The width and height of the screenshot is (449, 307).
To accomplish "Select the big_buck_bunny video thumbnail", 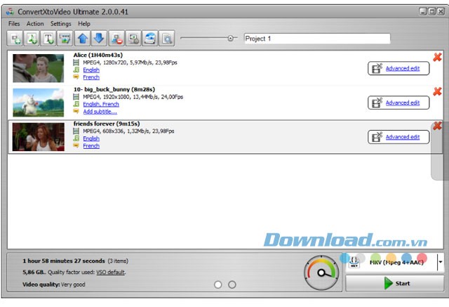I will (x=39, y=103).
